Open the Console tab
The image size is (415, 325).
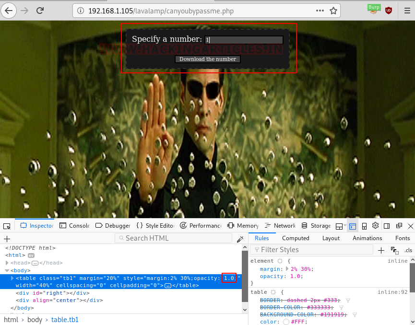pyautogui.click(x=75, y=226)
